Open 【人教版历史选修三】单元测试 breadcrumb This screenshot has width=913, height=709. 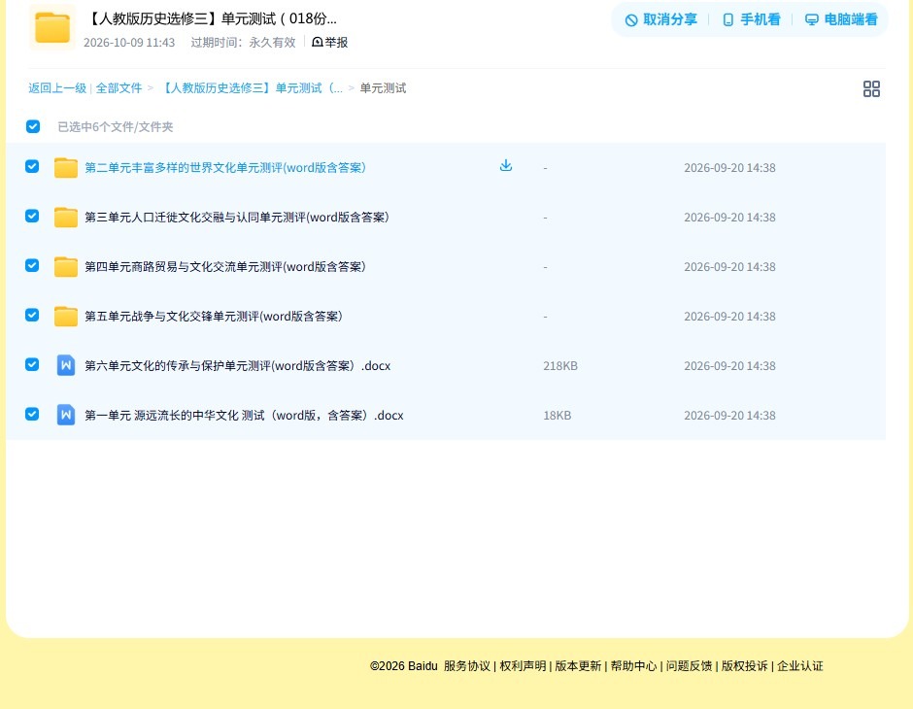click(x=251, y=88)
